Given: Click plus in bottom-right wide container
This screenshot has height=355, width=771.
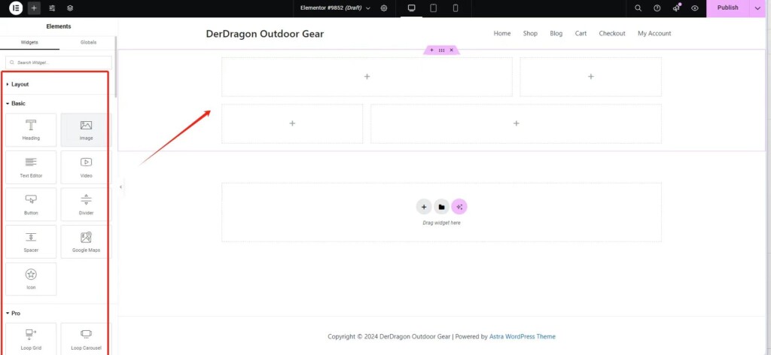Looking at the screenshot, I should [x=517, y=123].
